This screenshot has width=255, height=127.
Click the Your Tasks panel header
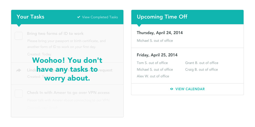[31, 17]
